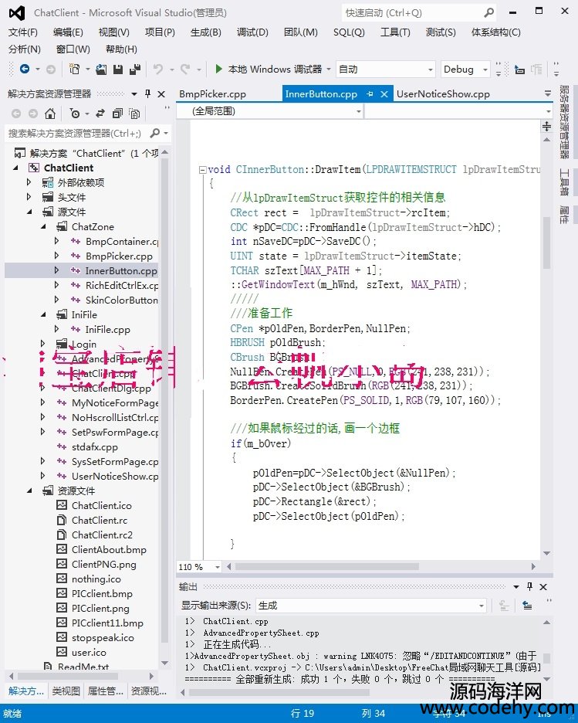The height and width of the screenshot is (723, 578).
Task: Switch to the 类视图 bottom tab
Action: click(66, 691)
